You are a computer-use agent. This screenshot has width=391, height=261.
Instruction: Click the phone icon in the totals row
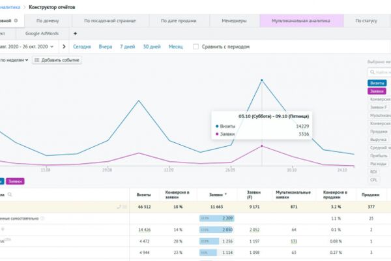coord(119,207)
